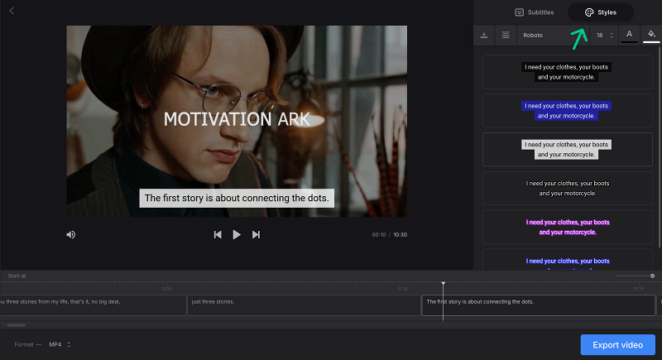662x360 pixels.
Task: Click the Start at label
Action: [17, 276]
